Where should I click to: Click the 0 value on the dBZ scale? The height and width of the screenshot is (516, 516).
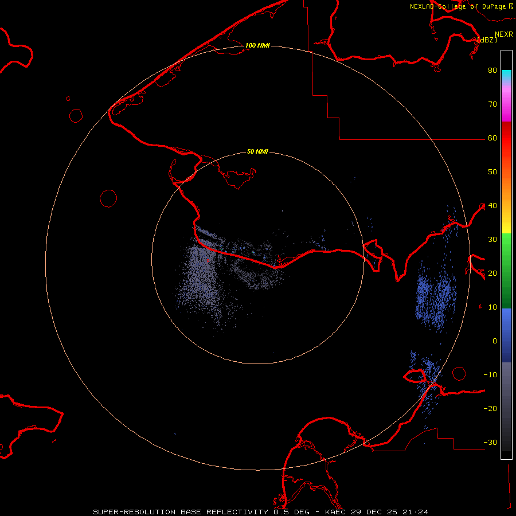pos(495,341)
